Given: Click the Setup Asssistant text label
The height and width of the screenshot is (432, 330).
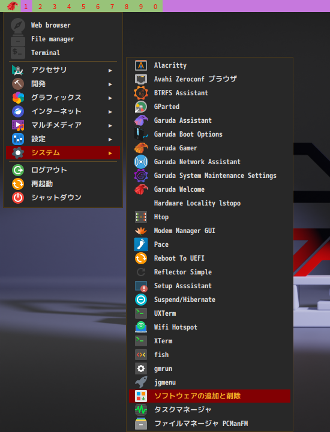Looking at the screenshot, I should [x=183, y=286].
